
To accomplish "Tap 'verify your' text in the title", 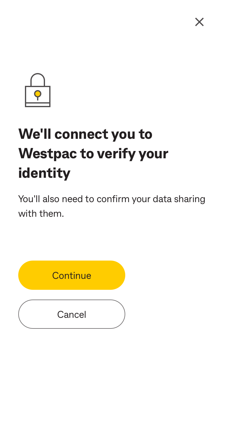I will [133, 154].
